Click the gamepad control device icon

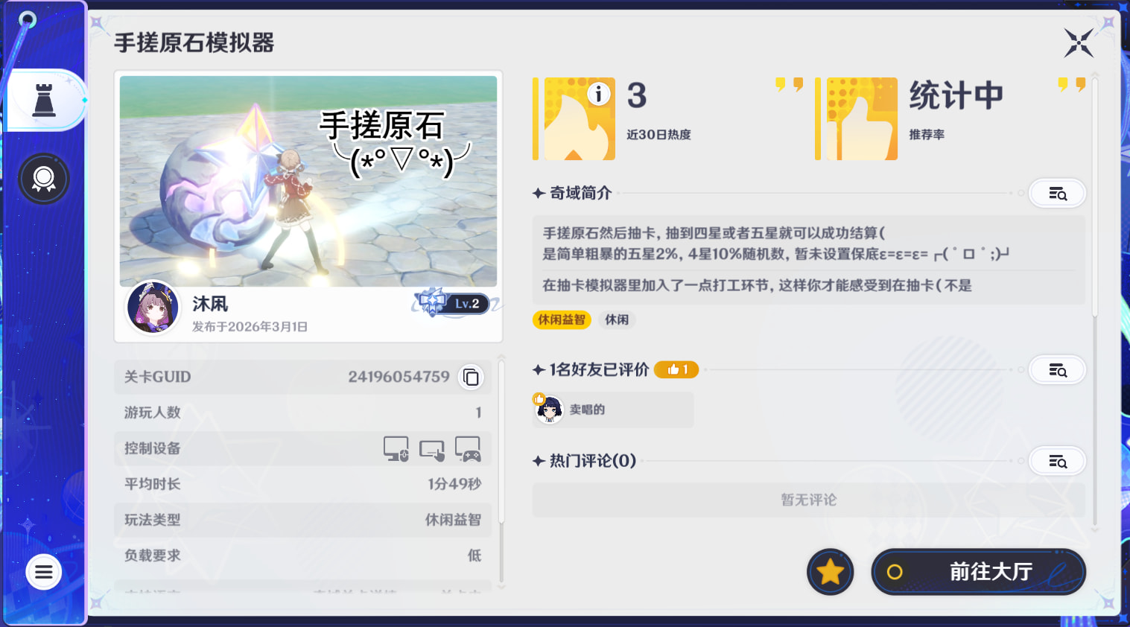(468, 449)
